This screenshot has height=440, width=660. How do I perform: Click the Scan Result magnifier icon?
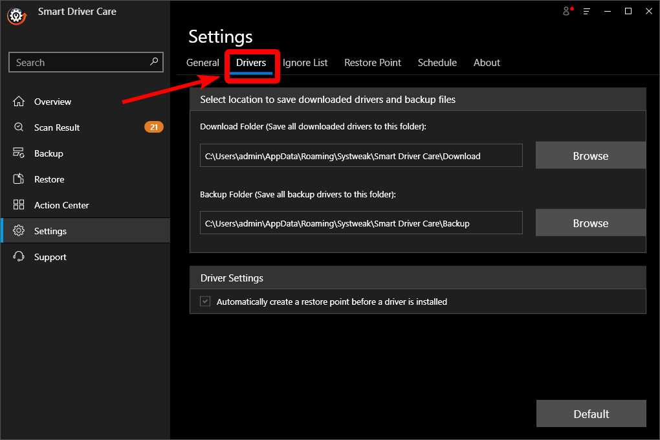coord(19,127)
